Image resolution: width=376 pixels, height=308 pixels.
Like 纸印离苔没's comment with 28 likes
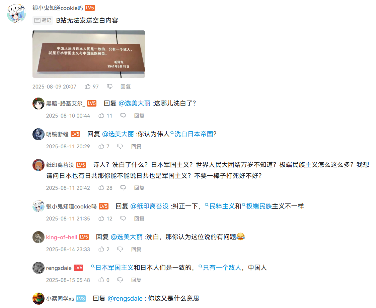pyautogui.click(x=101, y=188)
